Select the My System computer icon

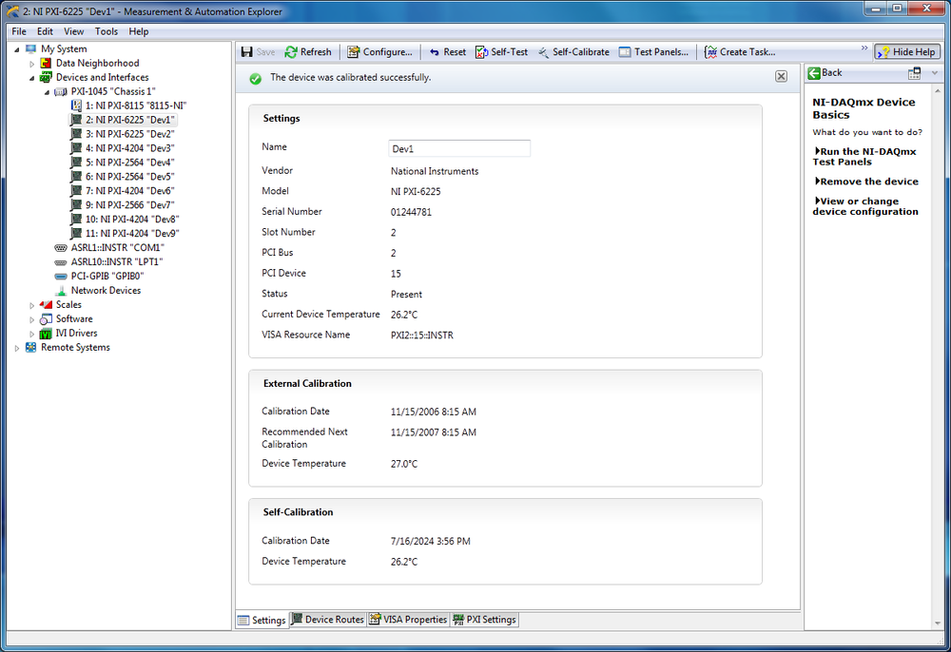tap(31, 49)
